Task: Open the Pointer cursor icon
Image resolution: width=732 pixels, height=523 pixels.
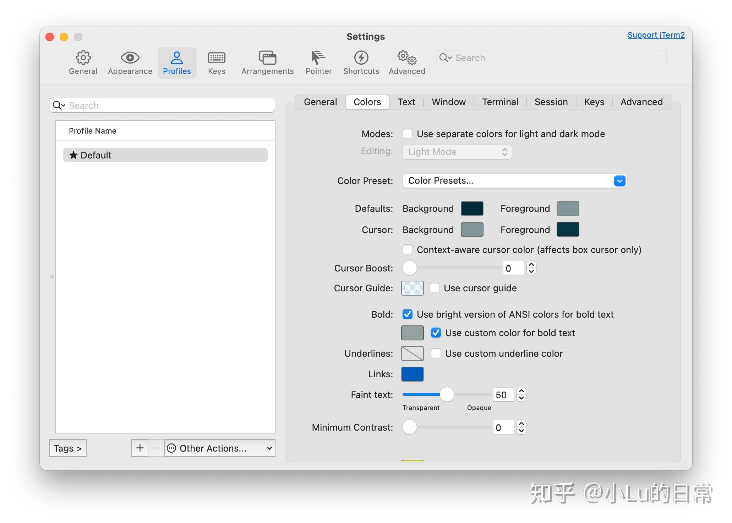Action: 318,58
